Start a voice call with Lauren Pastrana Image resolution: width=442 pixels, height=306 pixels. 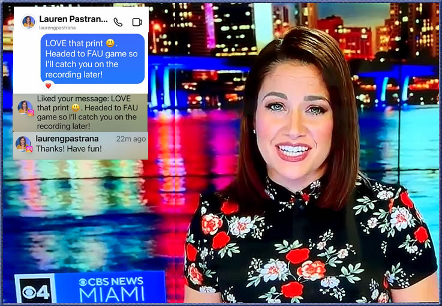[118, 22]
